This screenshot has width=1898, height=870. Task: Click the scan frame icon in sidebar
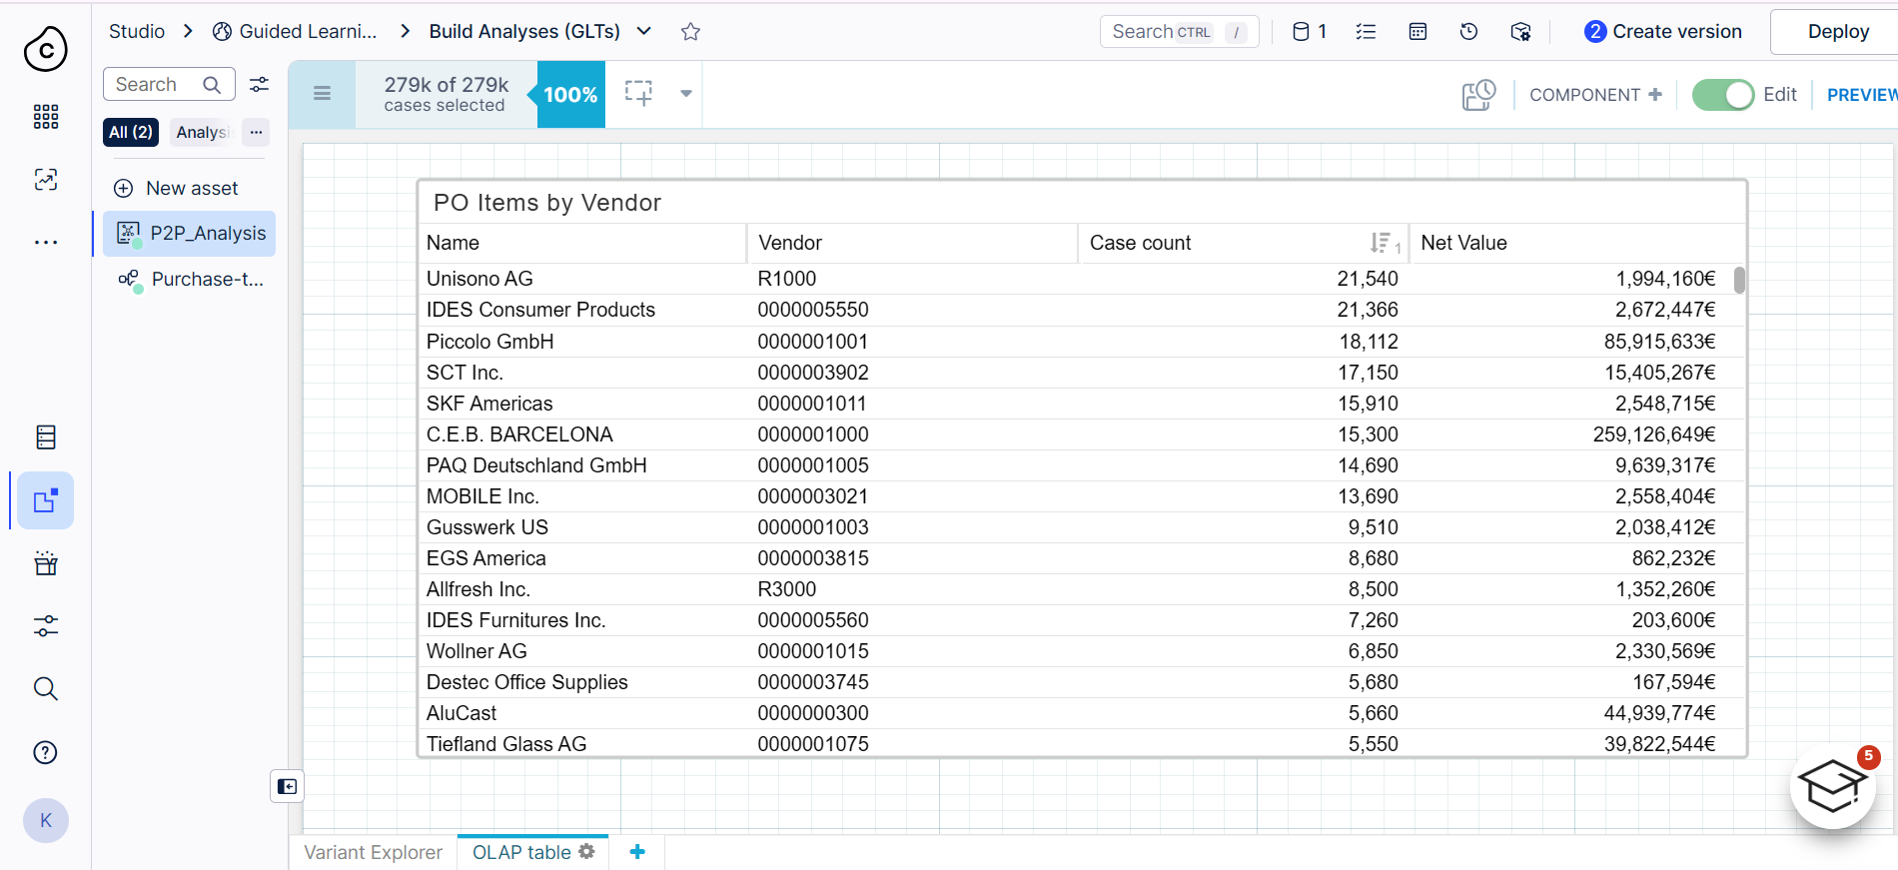(46, 180)
